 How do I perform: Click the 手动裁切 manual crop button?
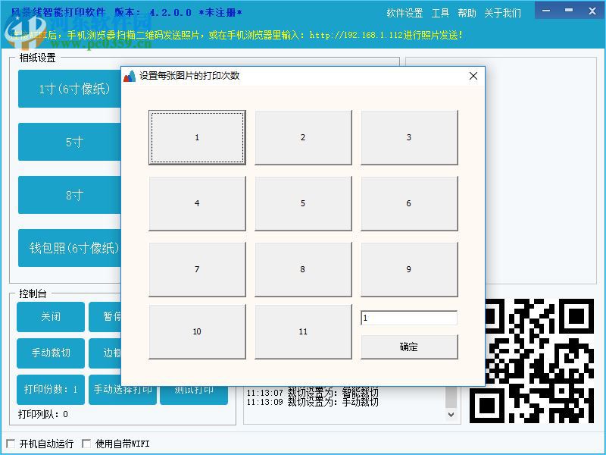click(x=50, y=353)
